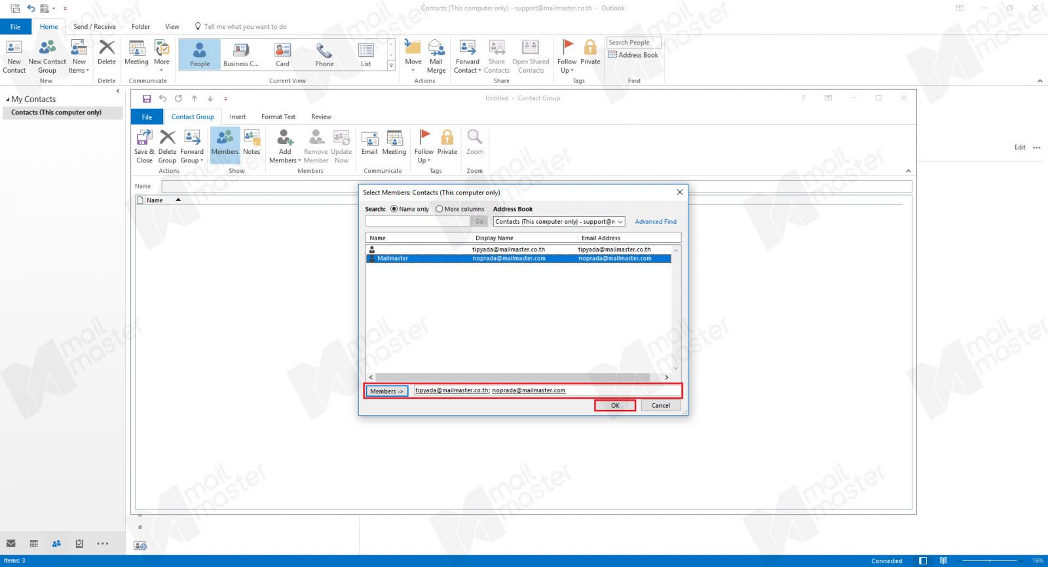1048x567 pixels.
Task: Select Phone view in Current View gallery
Action: 324,54
